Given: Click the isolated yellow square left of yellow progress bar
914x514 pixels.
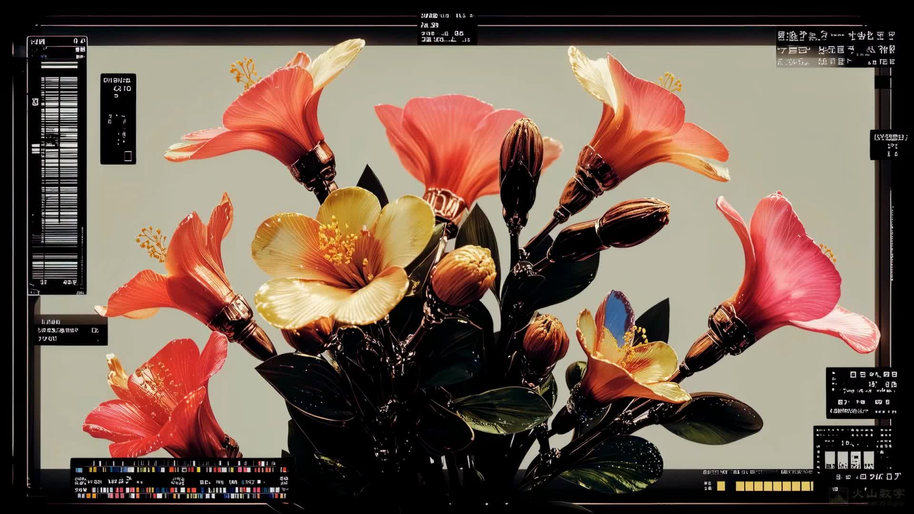Looking at the screenshot, I should 721,486.
